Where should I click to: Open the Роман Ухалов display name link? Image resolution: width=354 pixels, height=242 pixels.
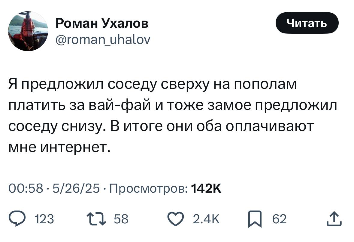click(x=102, y=23)
